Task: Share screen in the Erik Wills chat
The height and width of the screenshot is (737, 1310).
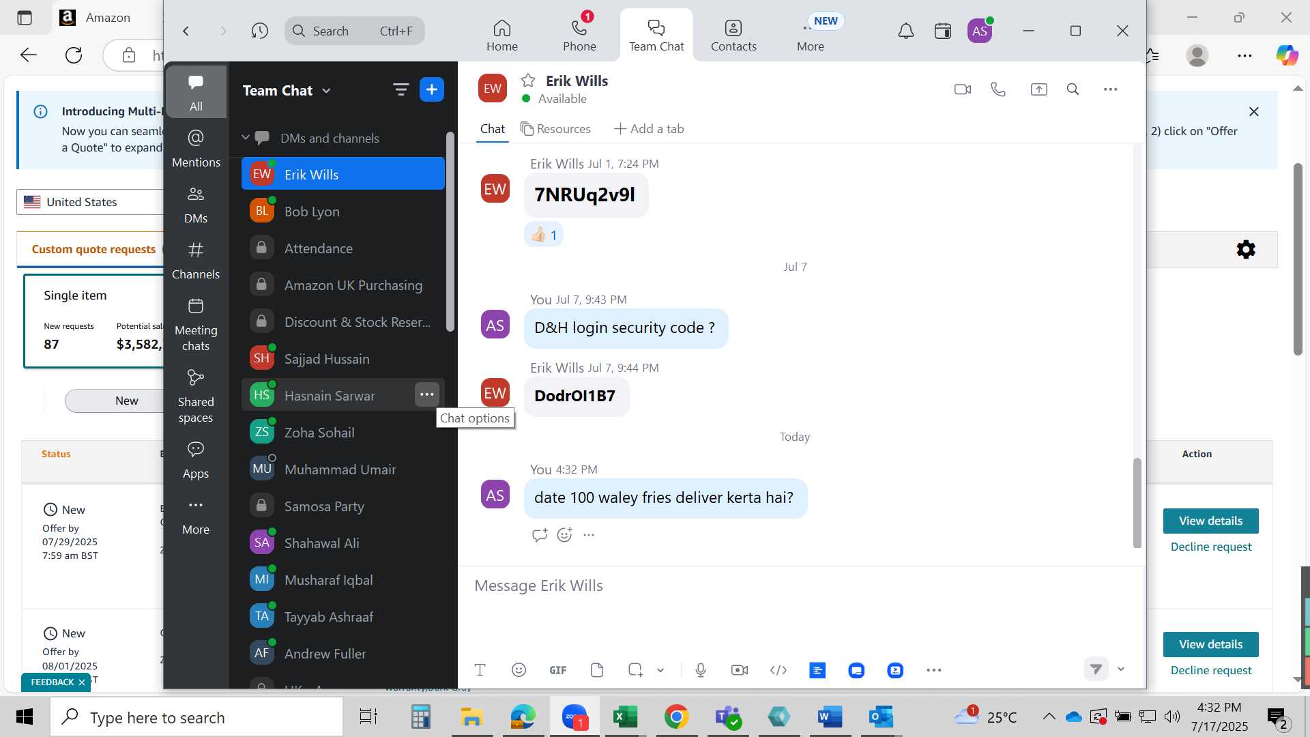Action: coord(1038,89)
